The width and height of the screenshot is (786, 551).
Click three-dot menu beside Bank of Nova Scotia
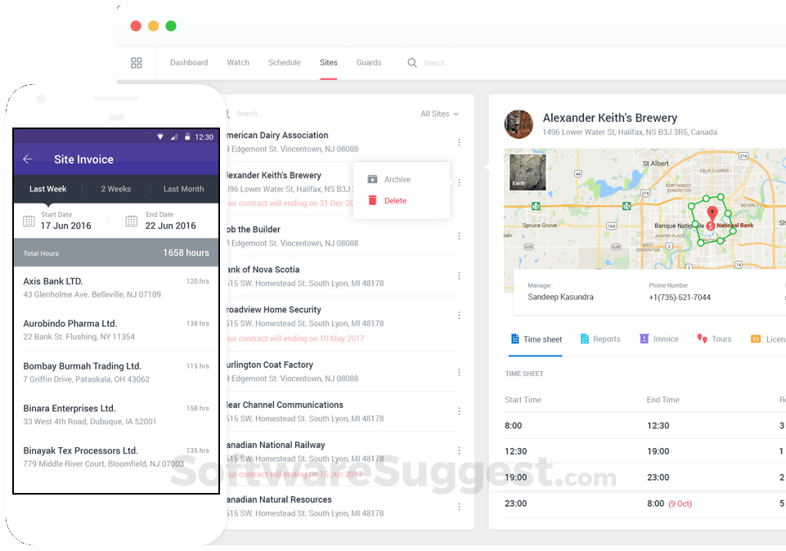tap(459, 274)
